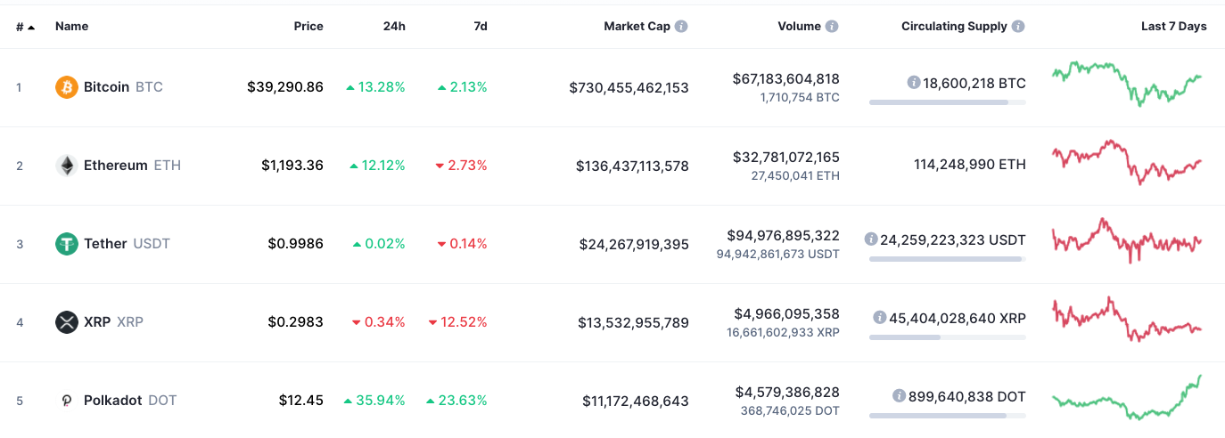
Task: Open Bitcoin's last 7 days sparkline chart
Action: 1127,85
